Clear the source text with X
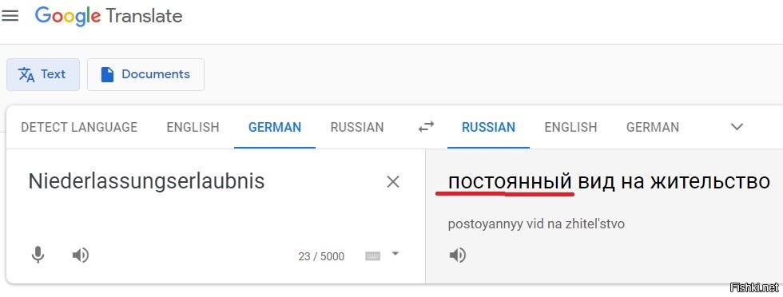 click(x=393, y=182)
